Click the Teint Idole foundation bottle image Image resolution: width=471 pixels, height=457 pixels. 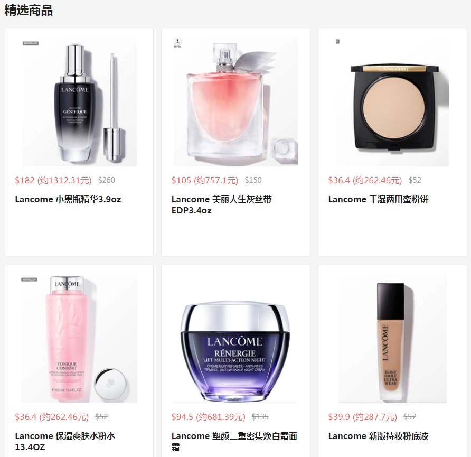coord(392,338)
